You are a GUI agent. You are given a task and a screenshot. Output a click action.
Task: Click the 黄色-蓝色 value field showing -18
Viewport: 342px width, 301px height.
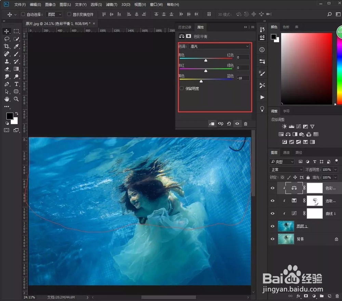[x=243, y=78]
